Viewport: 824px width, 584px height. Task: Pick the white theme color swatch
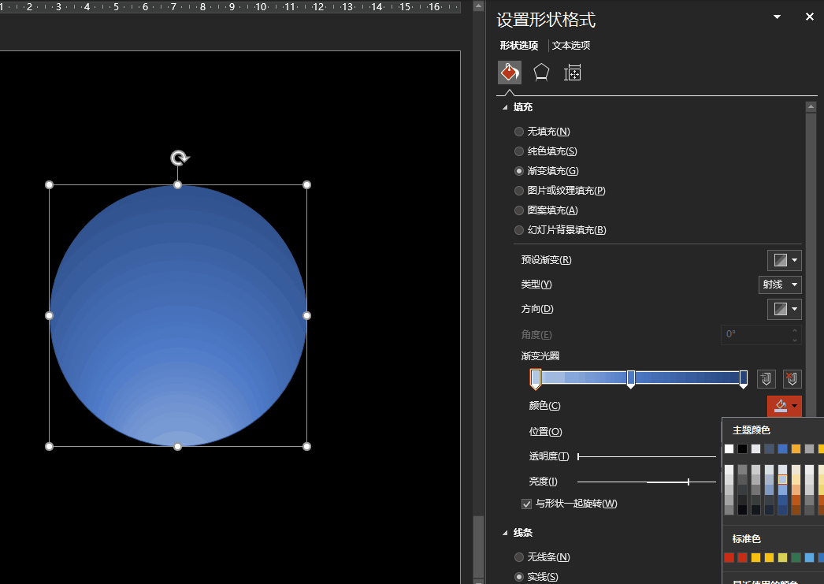[x=729, y=448]
